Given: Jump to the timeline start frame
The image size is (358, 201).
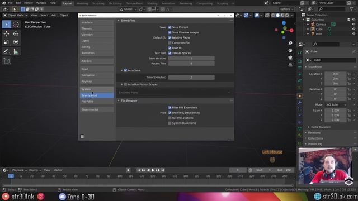Looking at the screenshot, I should pos(139,170).
